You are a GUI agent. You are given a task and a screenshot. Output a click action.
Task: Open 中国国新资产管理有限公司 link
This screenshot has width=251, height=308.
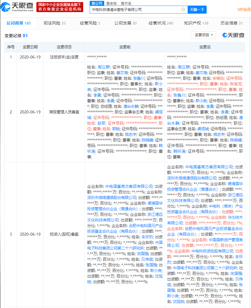point(205,242)
